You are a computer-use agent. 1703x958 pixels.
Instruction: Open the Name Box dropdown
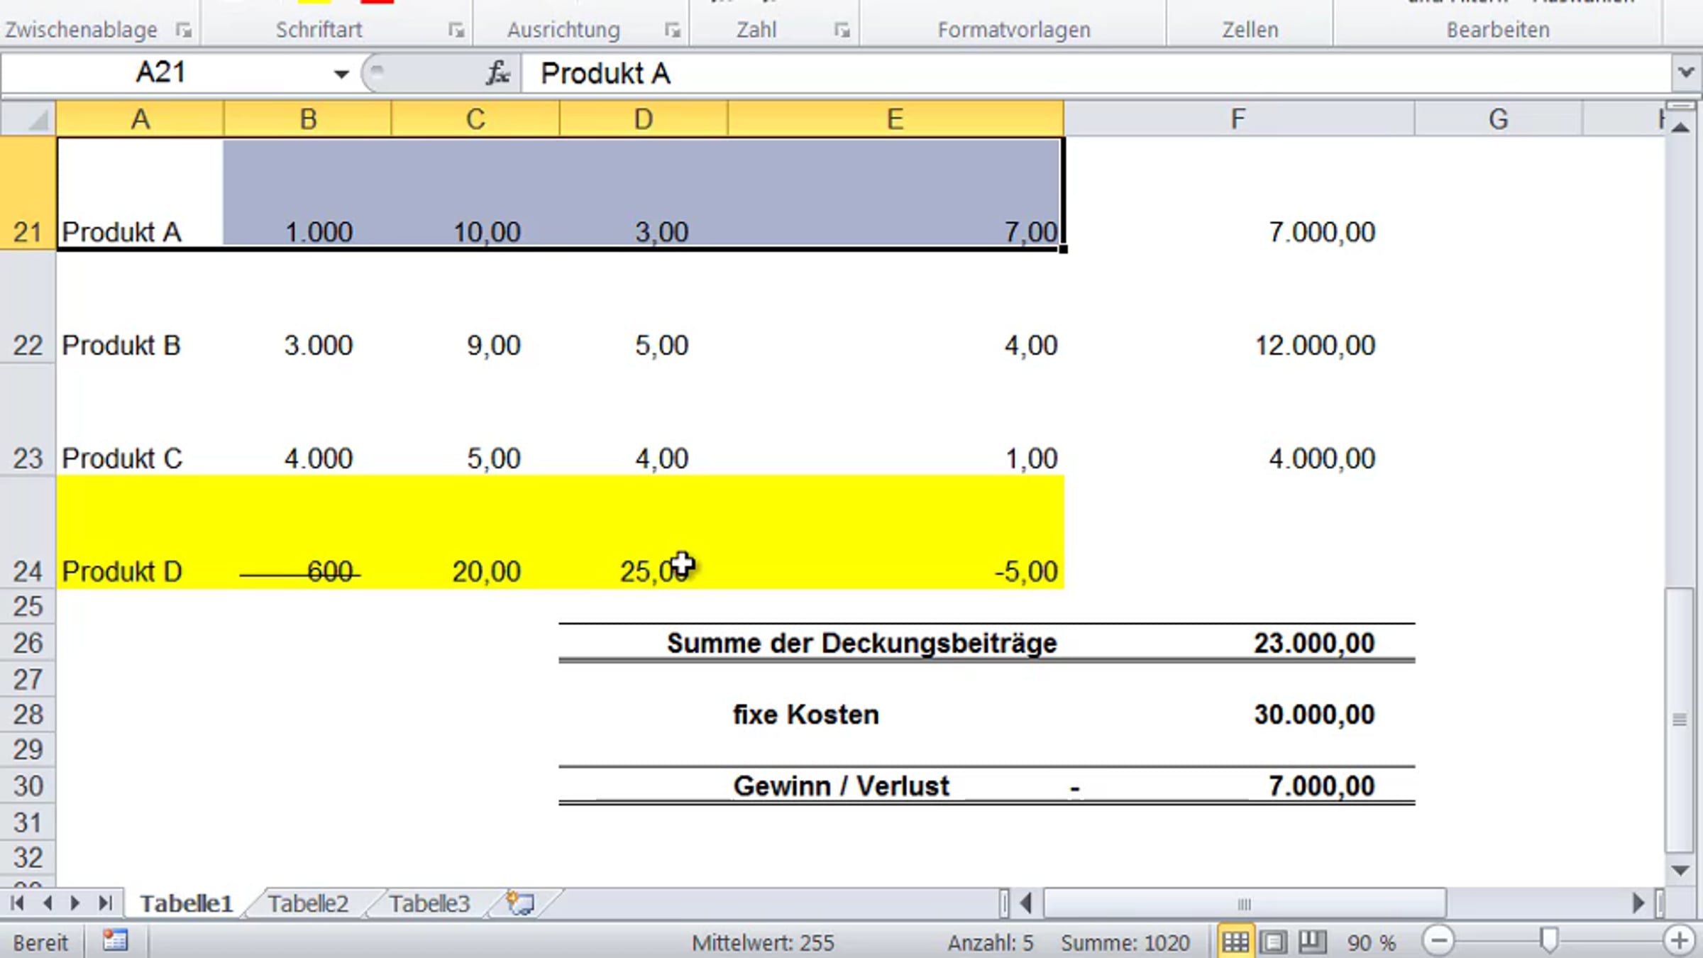click(341, 73)
